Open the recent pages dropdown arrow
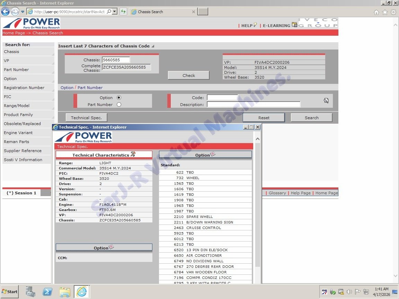This screenshot has width=399, height=299. coord(23,12)
